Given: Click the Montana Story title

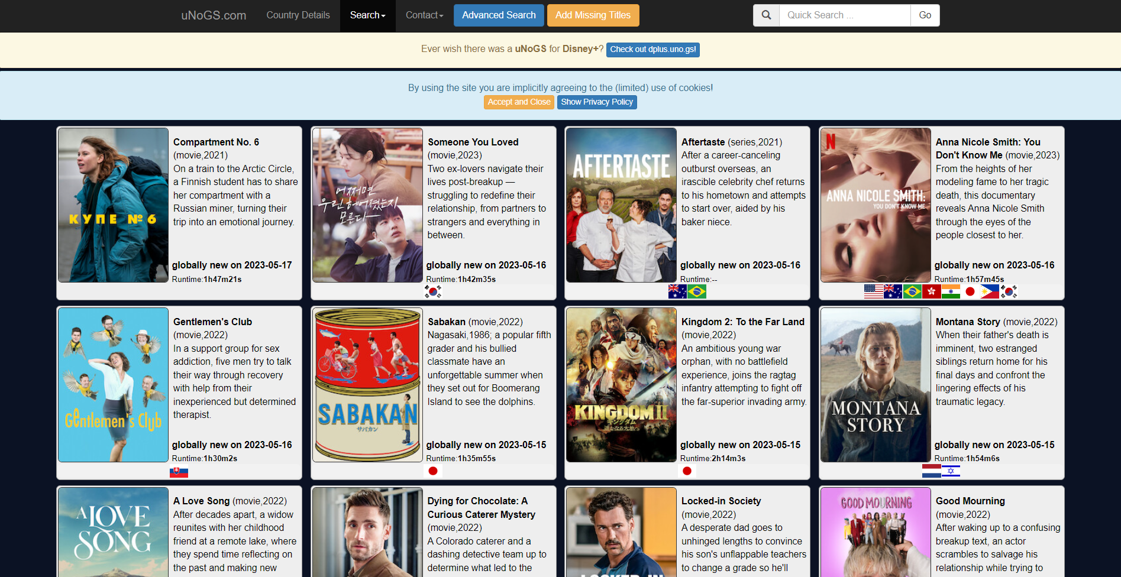Looking at the screenshot, I should [967, 322].
